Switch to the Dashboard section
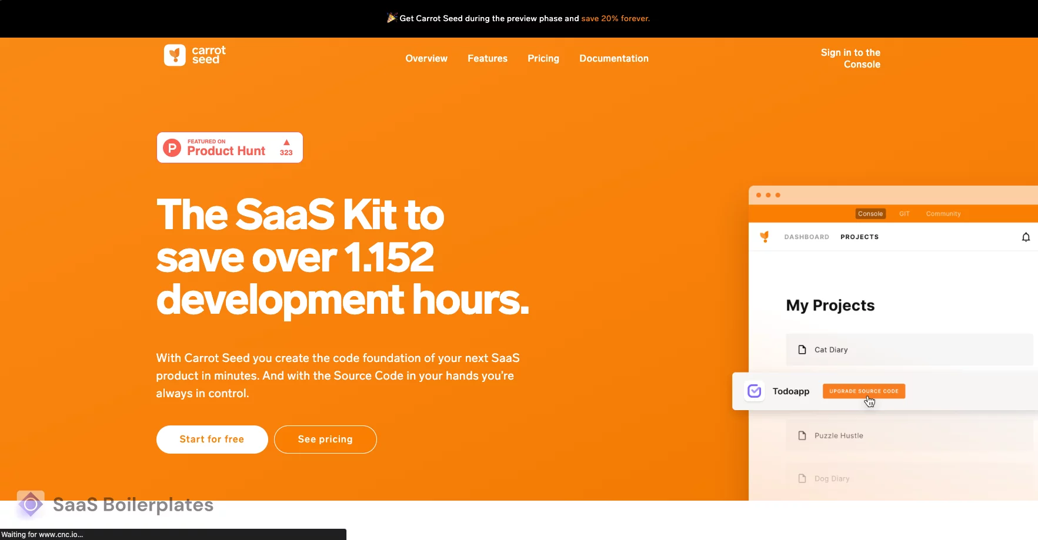The image size is (1038, 540). click(x=806, y=237)
